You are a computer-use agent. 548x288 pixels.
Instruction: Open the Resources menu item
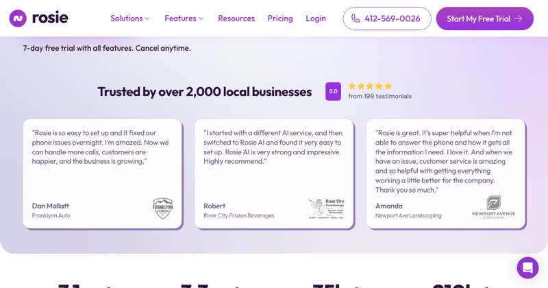[x=236, y=19]
